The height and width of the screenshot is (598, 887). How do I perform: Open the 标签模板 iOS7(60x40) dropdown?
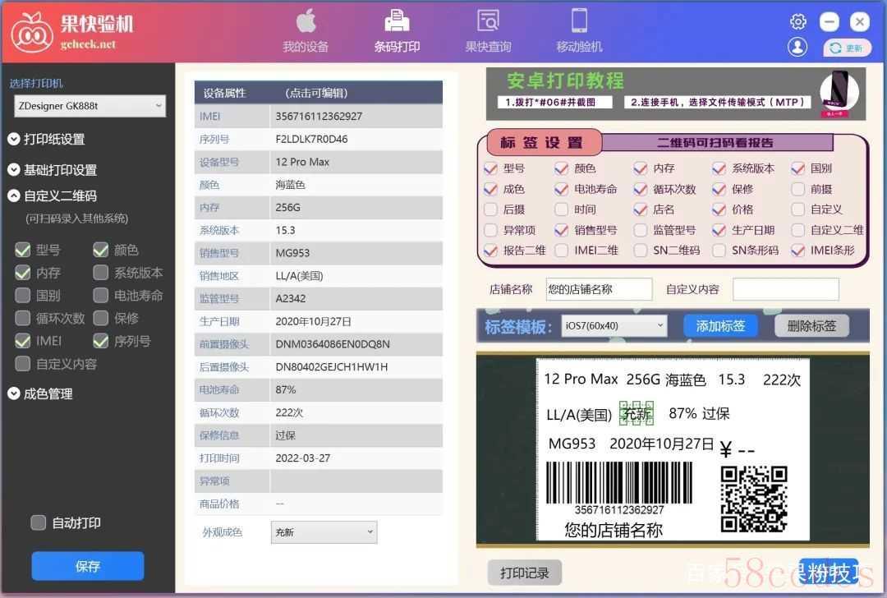pyautogui.click(x=614, y=325)
